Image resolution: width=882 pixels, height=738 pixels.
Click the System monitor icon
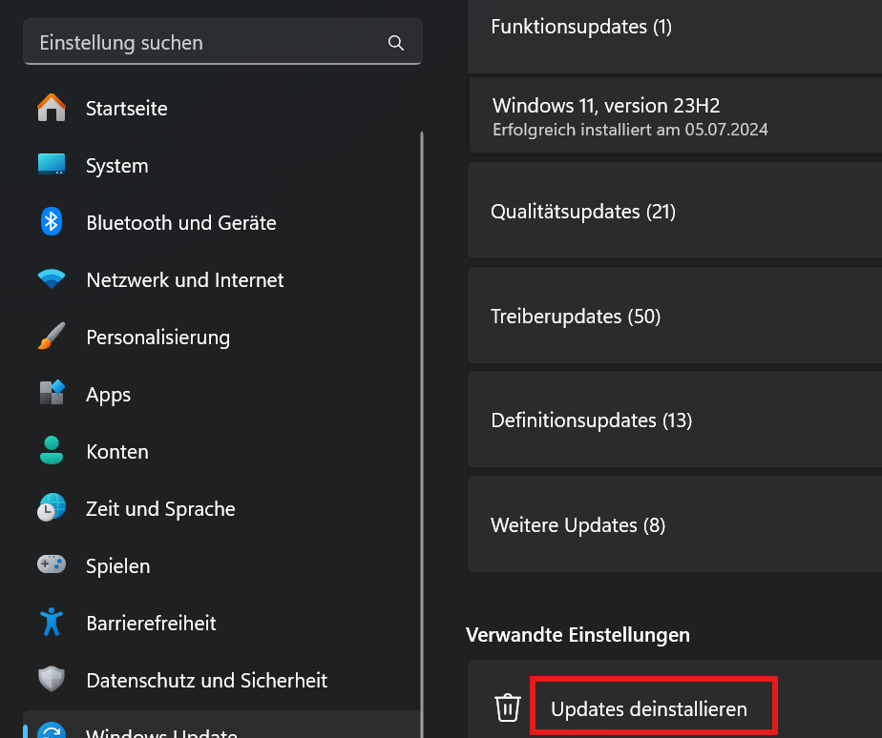pyautogui.click(x=52, y=165)
